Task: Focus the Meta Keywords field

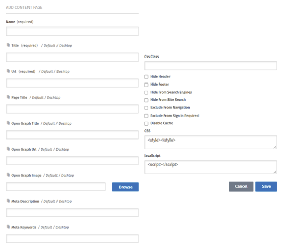Action: (x=72, y=239)
